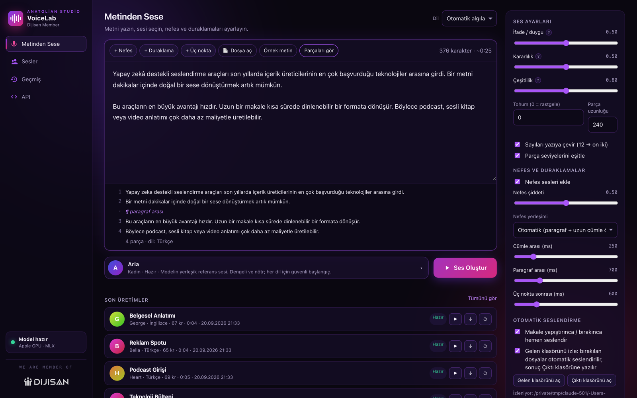Toggle Sayıları yazıya çevir checkbox
The width and height of the screenshot is (637, 398).
pos(517,144)
